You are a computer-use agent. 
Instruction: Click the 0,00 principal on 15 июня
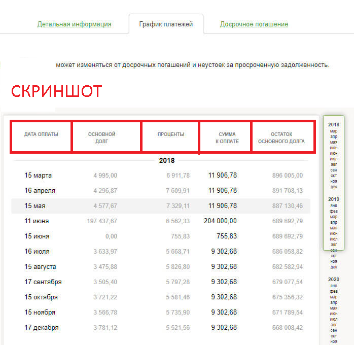pos(111,236)
